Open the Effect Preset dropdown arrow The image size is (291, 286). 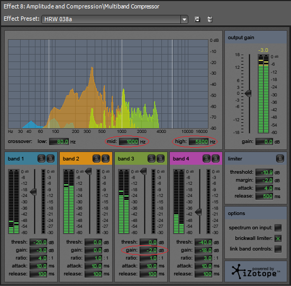184,19
